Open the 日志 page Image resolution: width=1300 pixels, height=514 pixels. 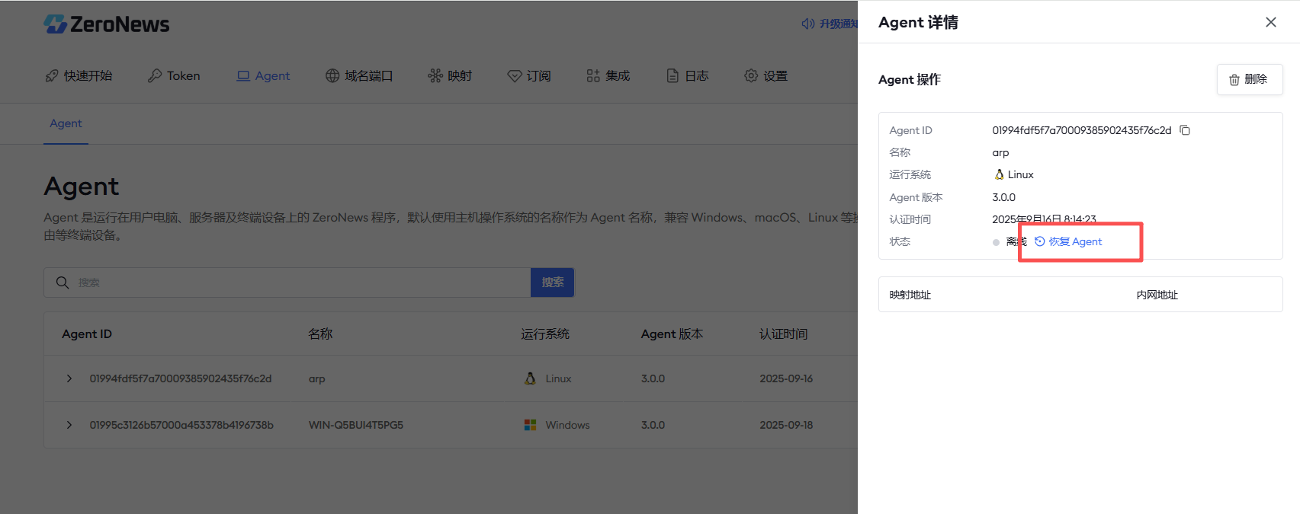point(688,76)
